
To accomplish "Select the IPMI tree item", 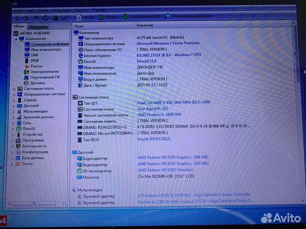I will coord(31,61).
